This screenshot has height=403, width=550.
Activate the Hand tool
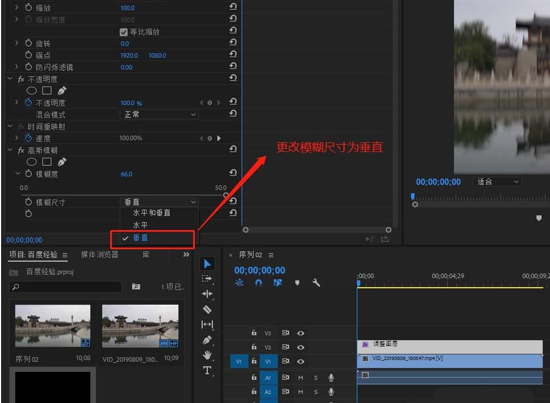(x=207, y=356)
